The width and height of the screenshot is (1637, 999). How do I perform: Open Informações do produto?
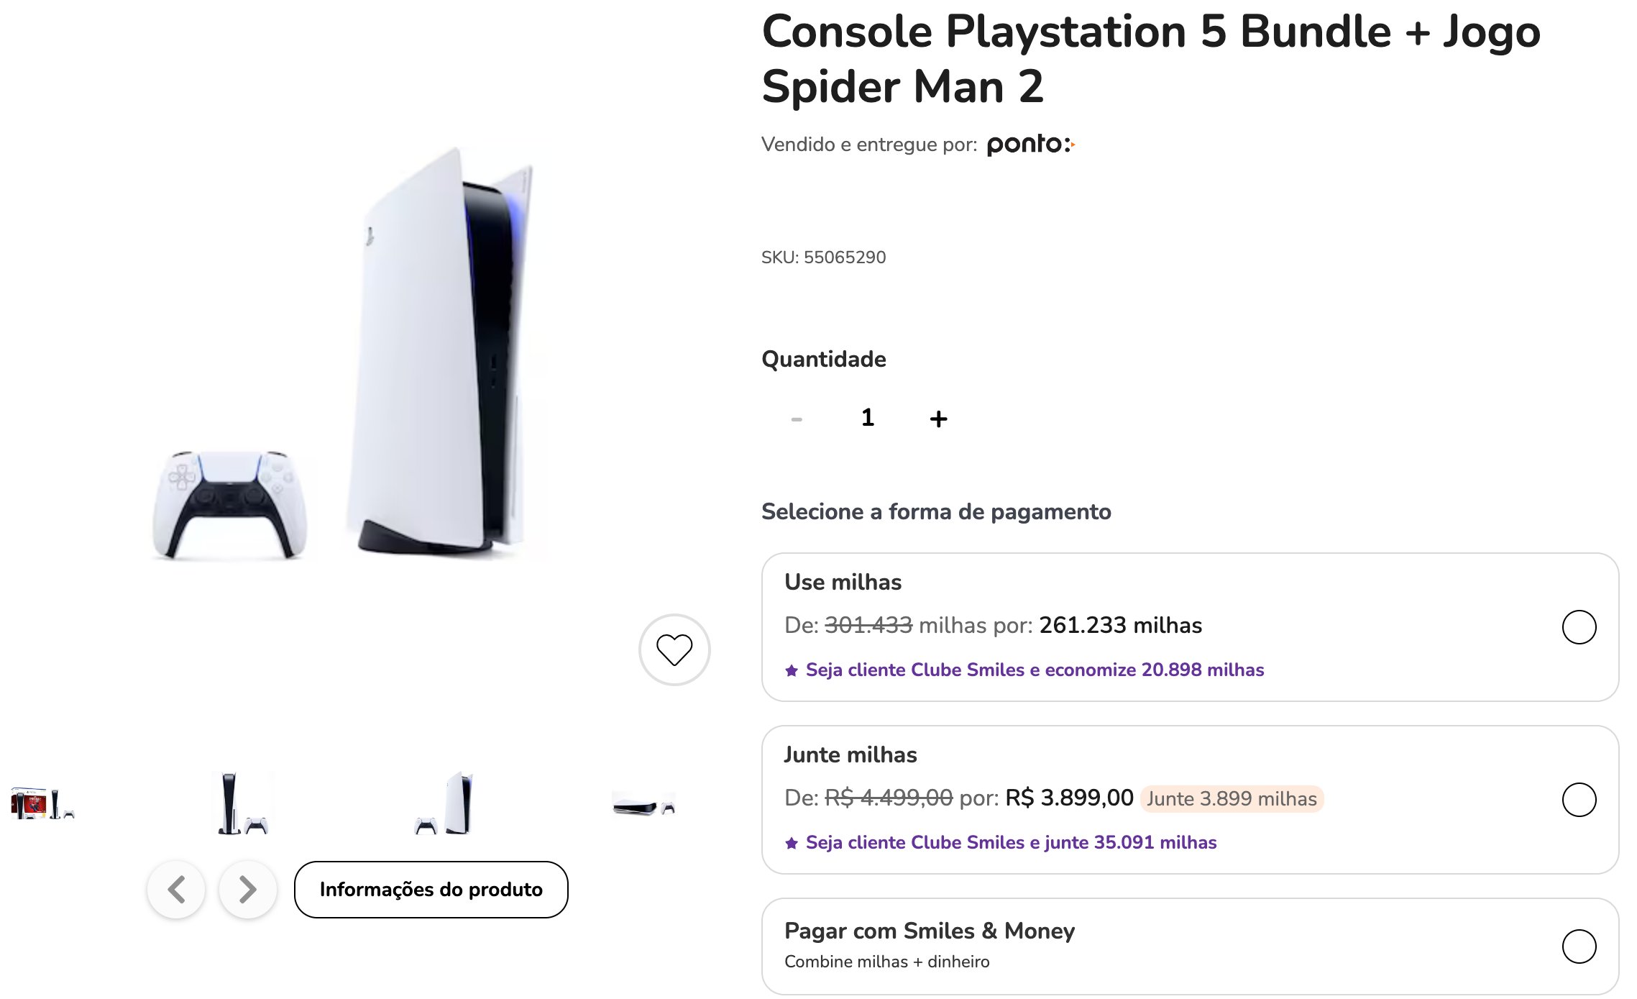[431, 890]
